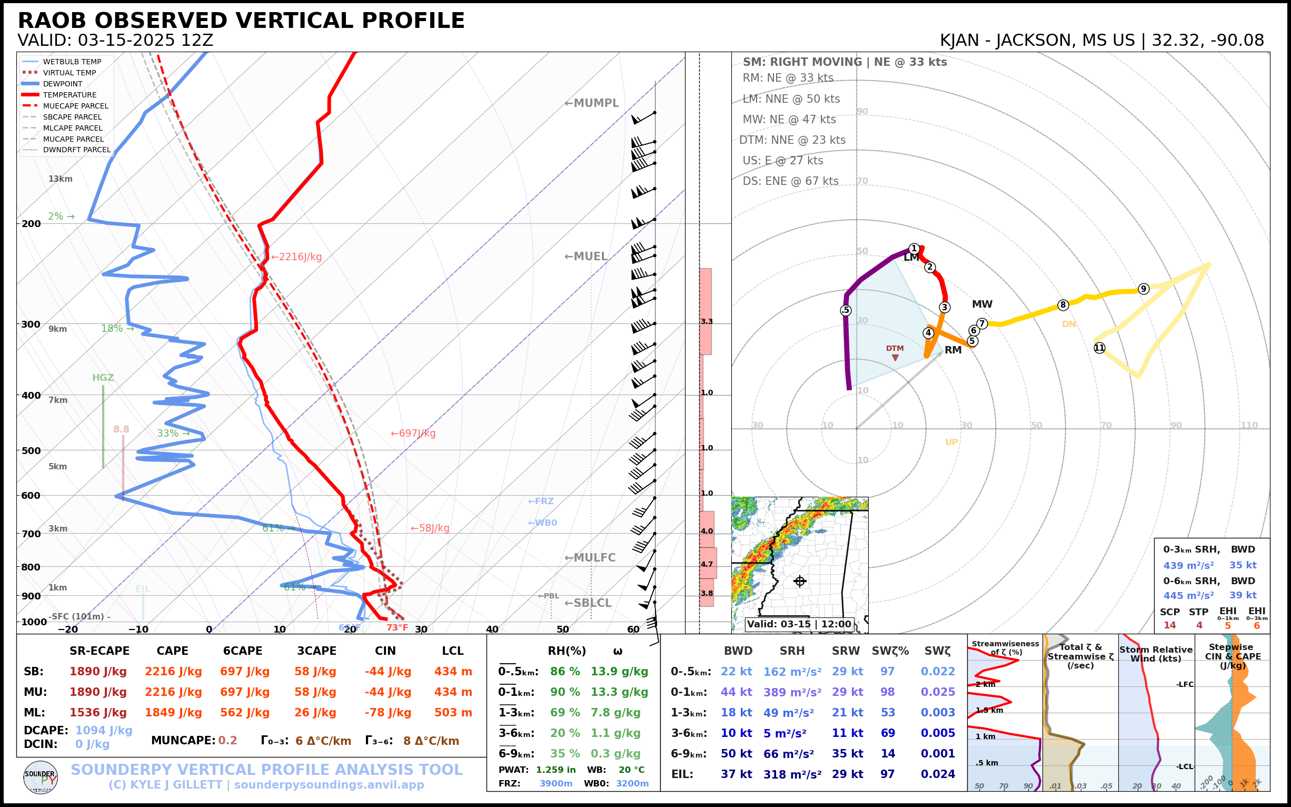Click the MUEL arrow label
The width and height of the screenshot is (1291, 807).
(x=586, y=257)
